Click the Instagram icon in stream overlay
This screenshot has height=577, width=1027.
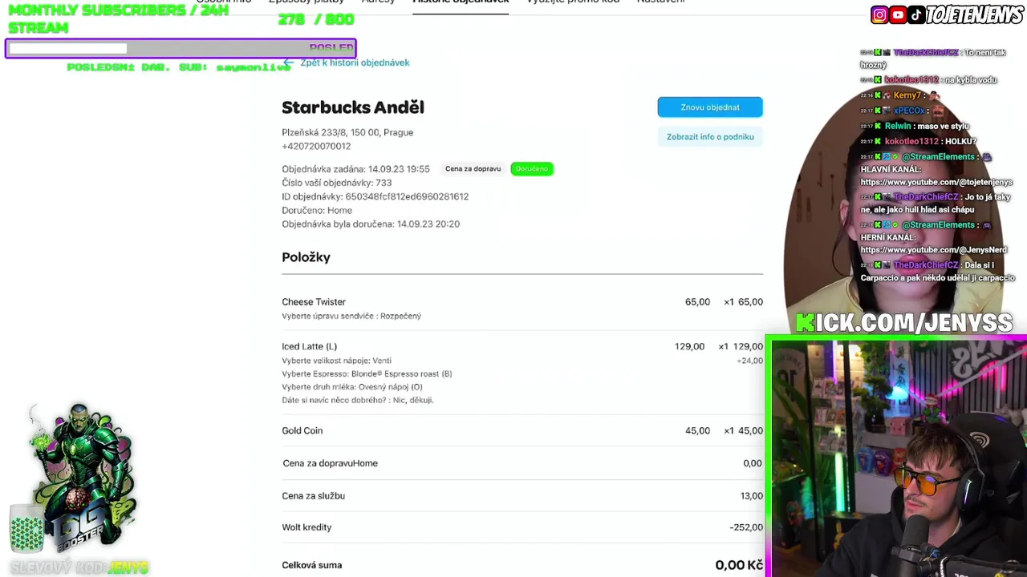tap(879, 14)
